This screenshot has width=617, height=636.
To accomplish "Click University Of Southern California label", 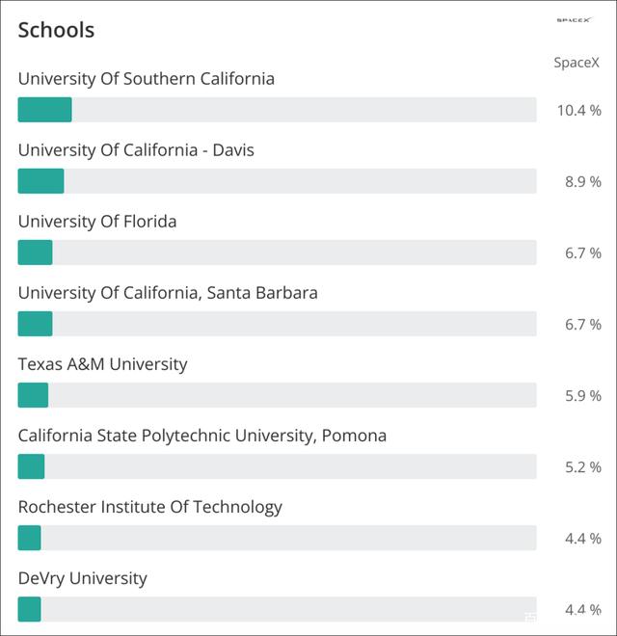I will pyautogui.click(x=146, y=79).
